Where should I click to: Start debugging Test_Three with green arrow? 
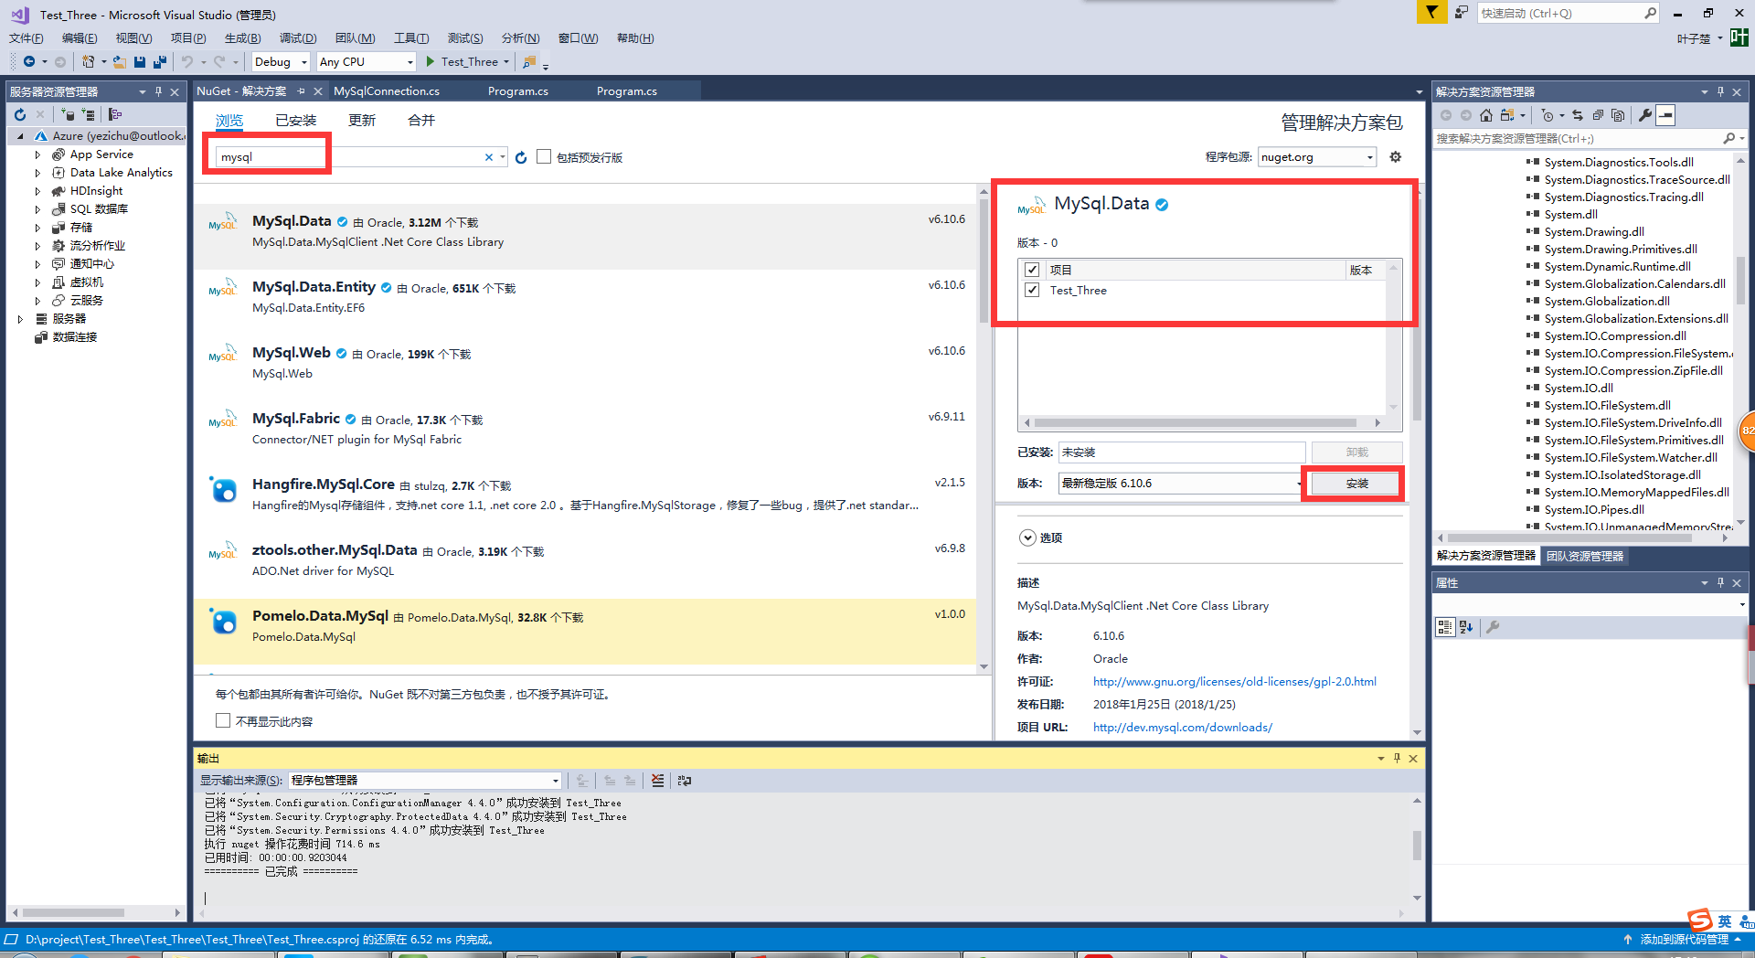pyautogui.click(x=431, y=61)
